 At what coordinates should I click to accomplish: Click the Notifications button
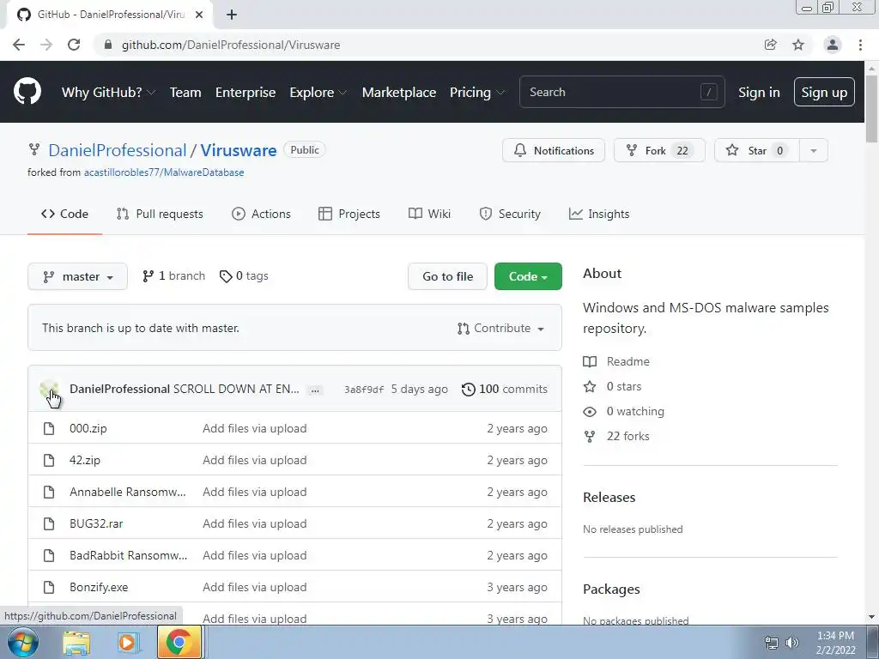coord(554,151)
